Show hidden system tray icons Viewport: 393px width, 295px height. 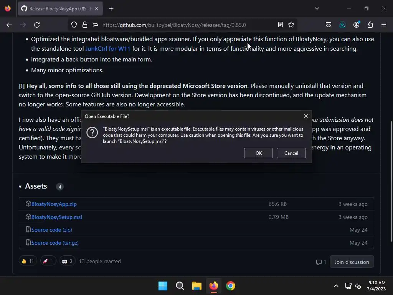336,286
